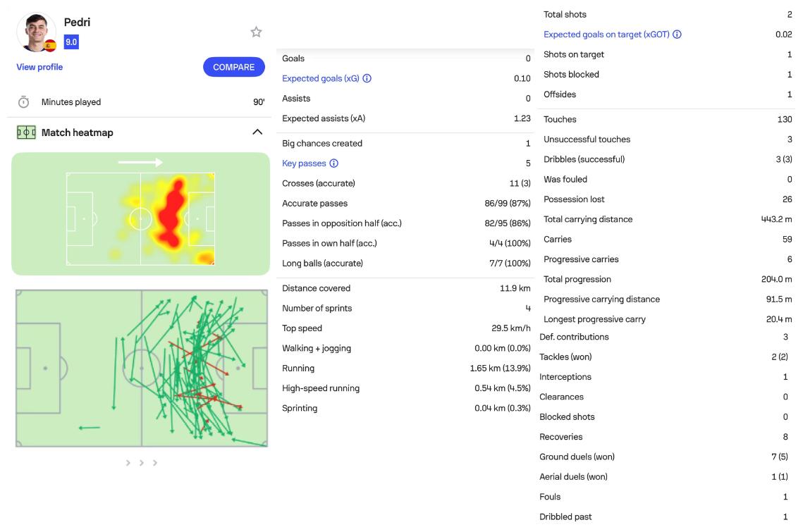Image resolution: width=803 pixels, height=532 pixels.
Task: Click the 29.5 km/h value
Action: (x=511, y=328)
